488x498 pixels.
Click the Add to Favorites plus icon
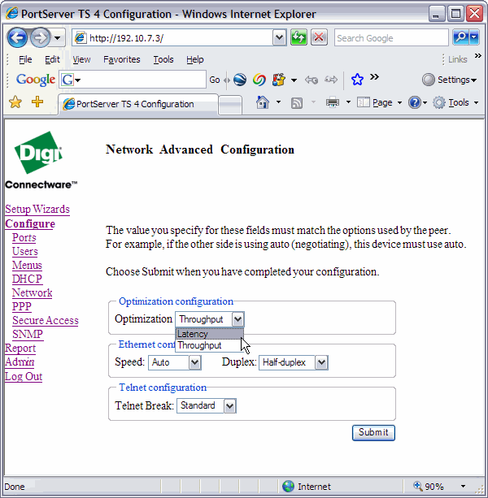tap(37, 102)
